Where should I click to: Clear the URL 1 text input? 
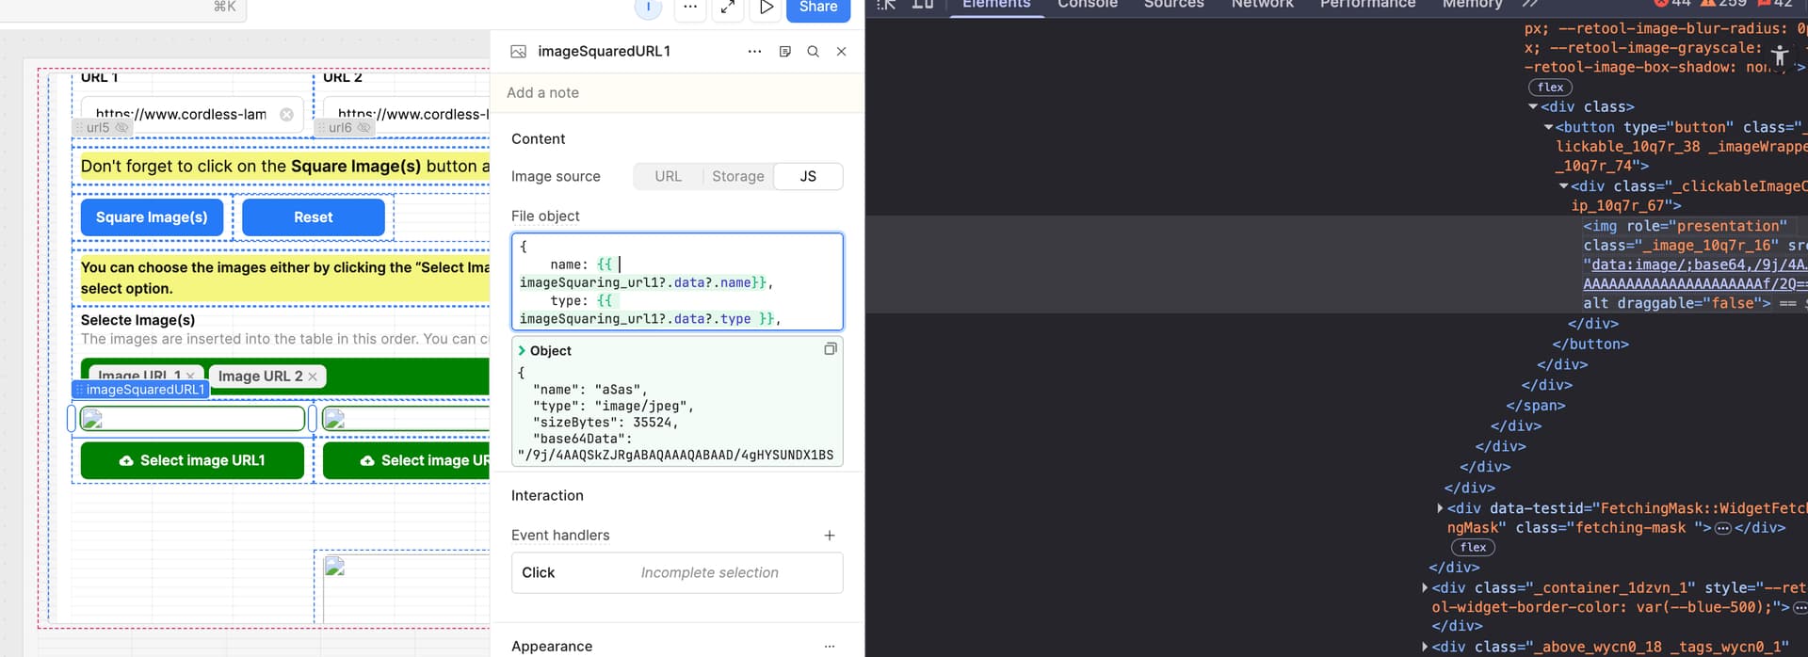pyautogui.click(x=286, y=115)
